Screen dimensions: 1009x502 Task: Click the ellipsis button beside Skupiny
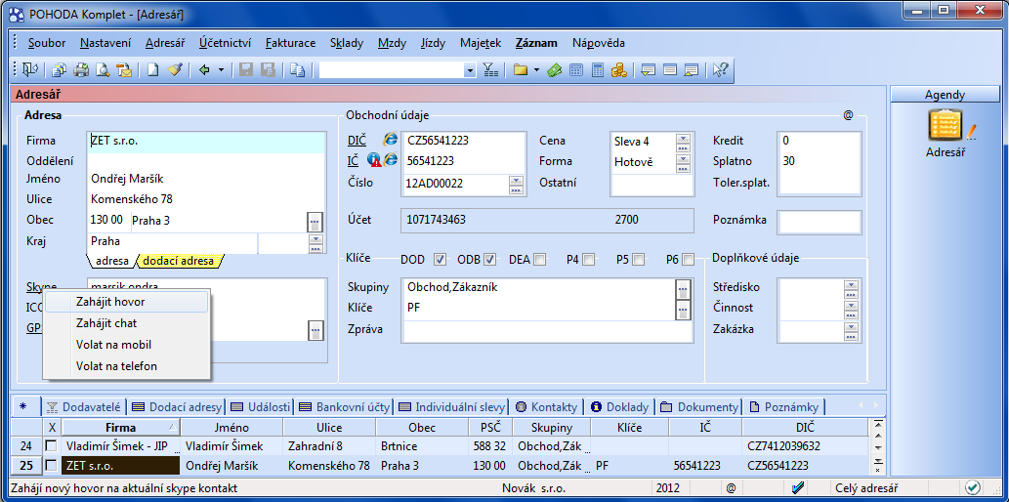684,290
